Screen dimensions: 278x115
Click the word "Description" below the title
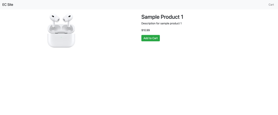[148, 23]
